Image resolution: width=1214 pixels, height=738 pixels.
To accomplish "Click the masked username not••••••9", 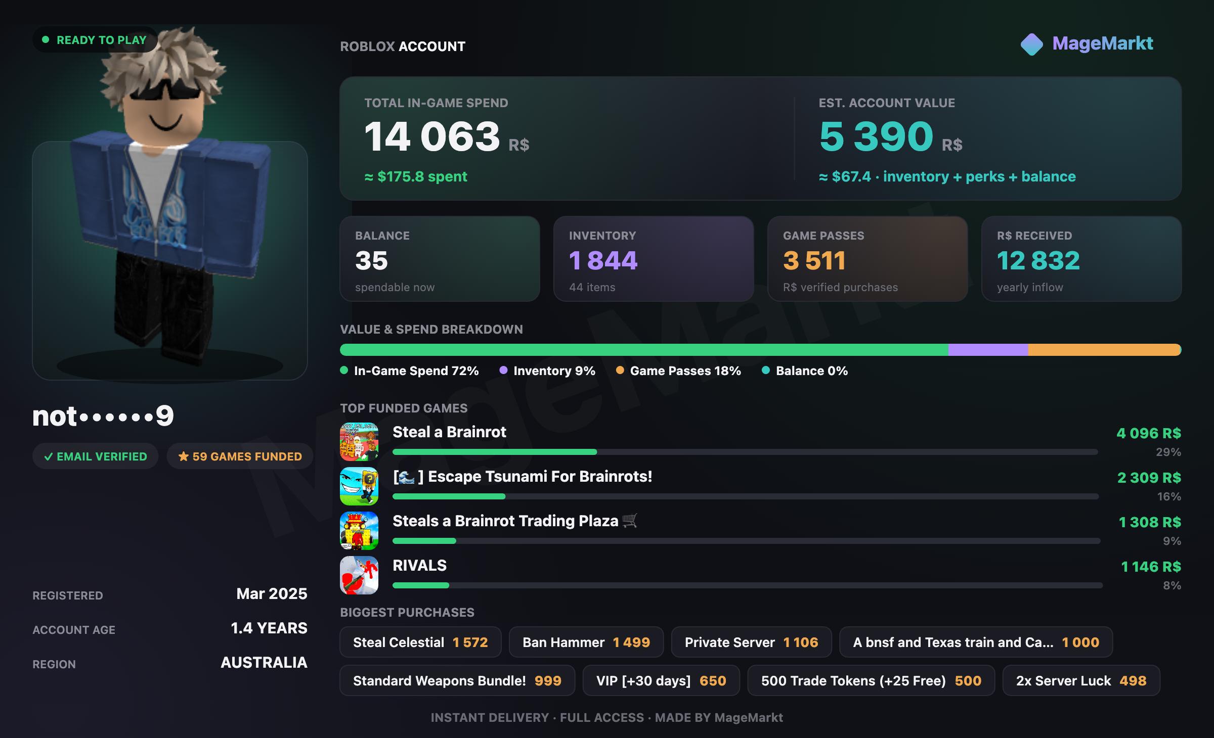I will point(103,416).
